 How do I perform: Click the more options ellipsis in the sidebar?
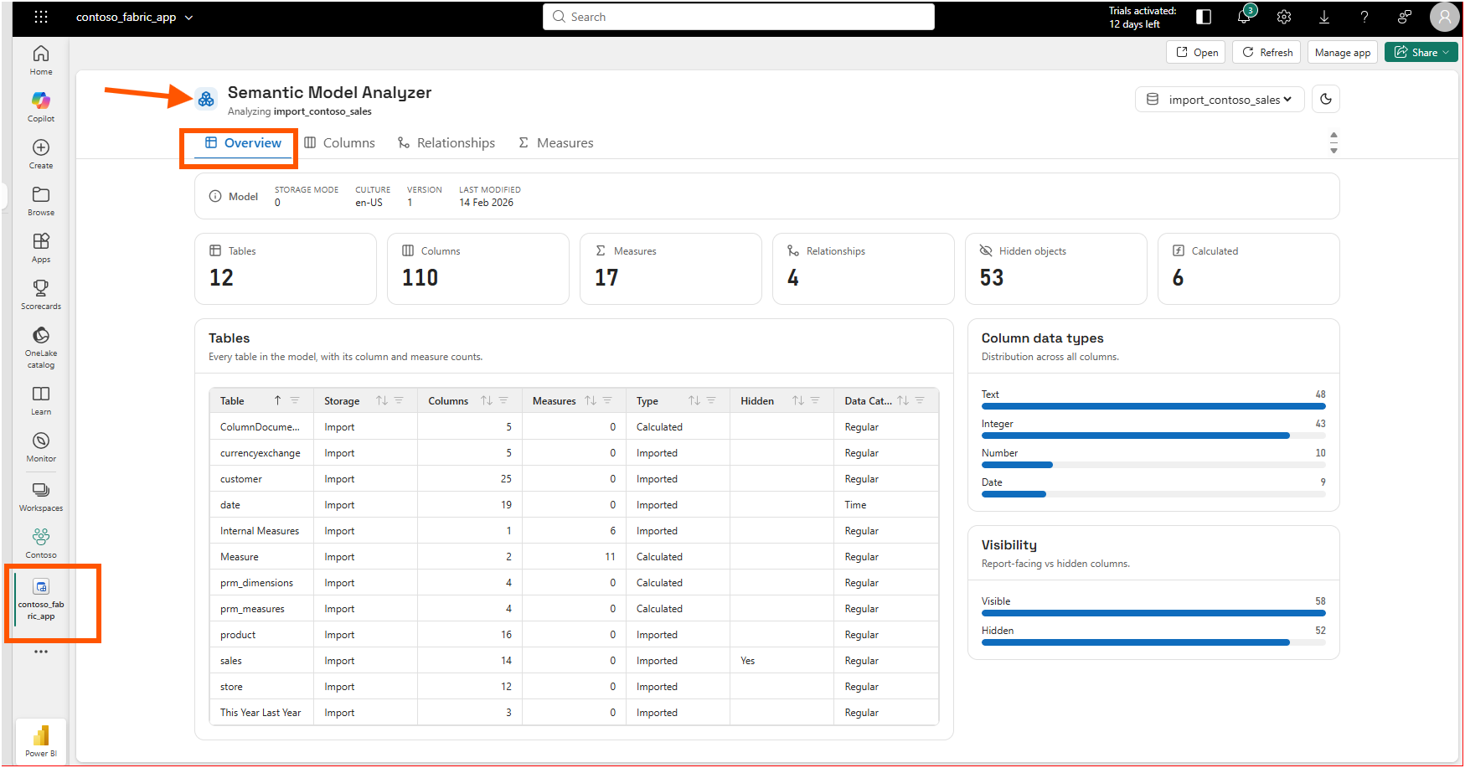(x=41, y=652)
